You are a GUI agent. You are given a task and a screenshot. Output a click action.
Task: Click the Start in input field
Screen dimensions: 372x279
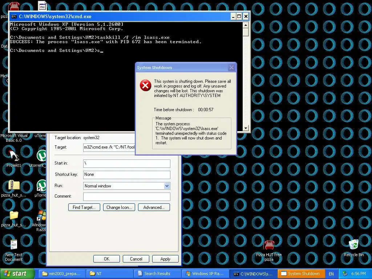coord(127,163)
